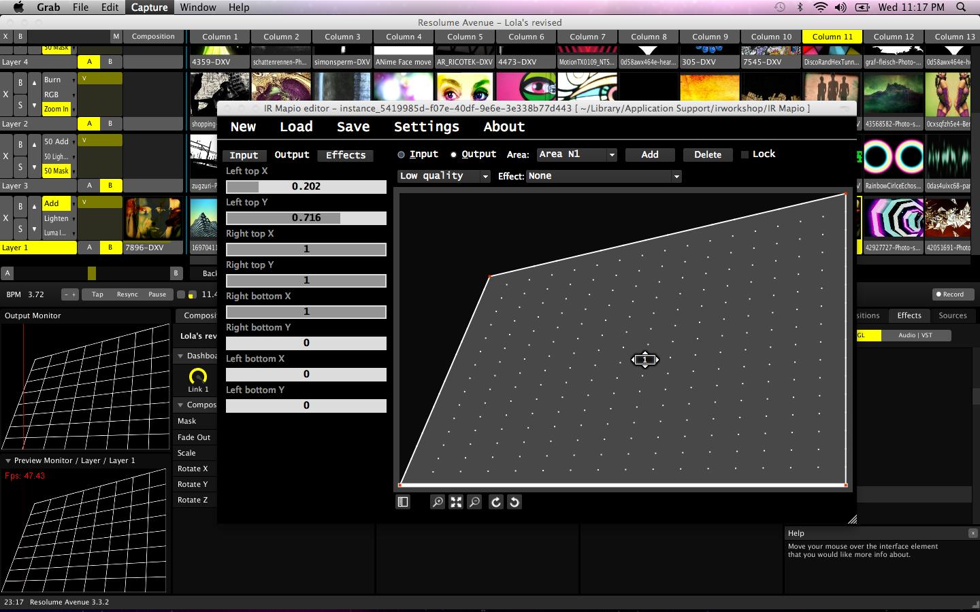Toggle the side panel icon below canvas
The image size is (980, 612).
(403, 502)
